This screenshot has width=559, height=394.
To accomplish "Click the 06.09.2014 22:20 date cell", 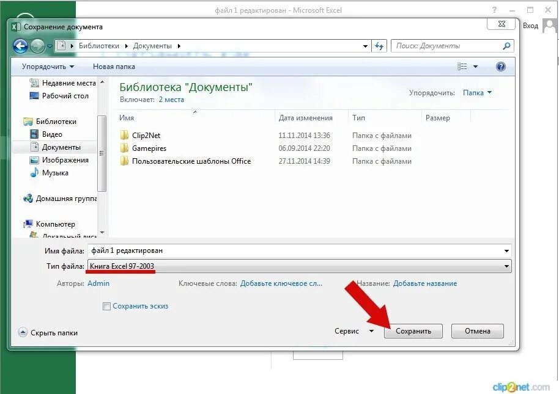I will (x=304, y=148).
